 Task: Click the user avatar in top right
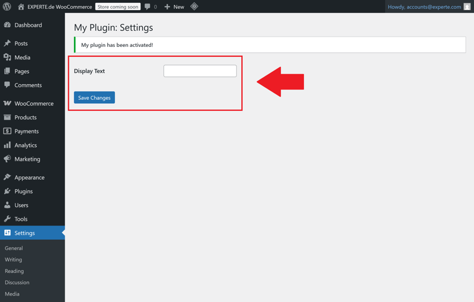pos(467,7)
